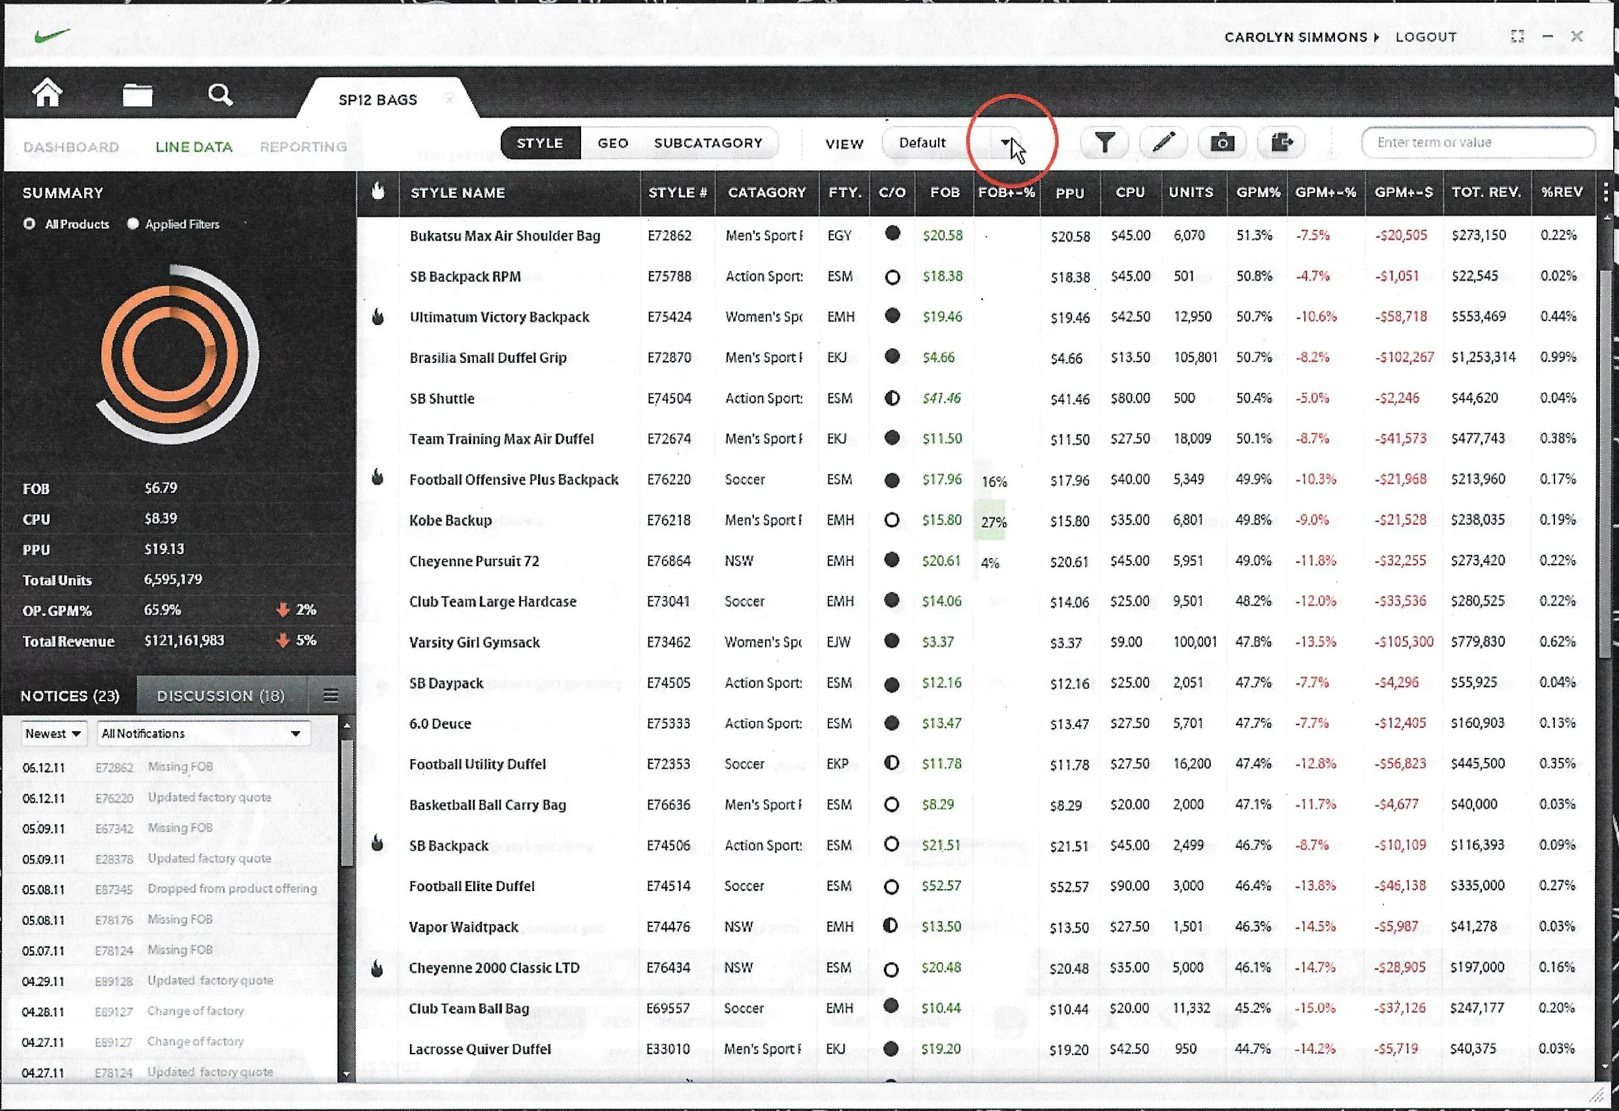This screenshot has height=1111, width=1619.
Task: Click the export icon
Action: point(1281,143)
